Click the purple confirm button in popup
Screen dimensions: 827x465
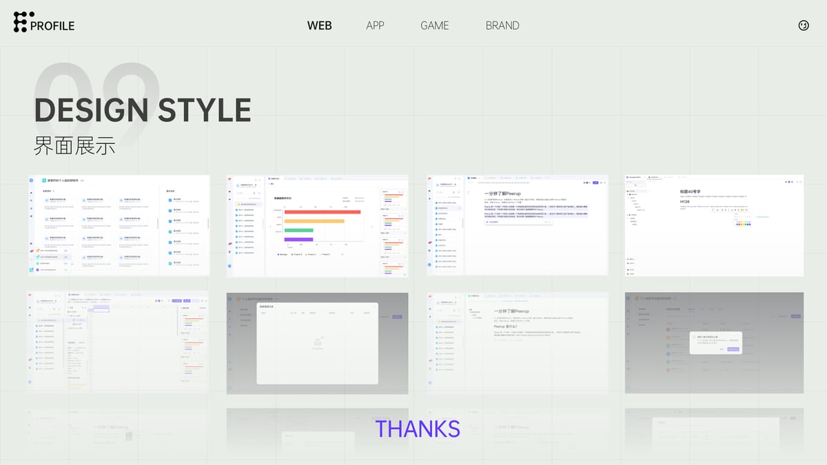click(x=732, y=349)
